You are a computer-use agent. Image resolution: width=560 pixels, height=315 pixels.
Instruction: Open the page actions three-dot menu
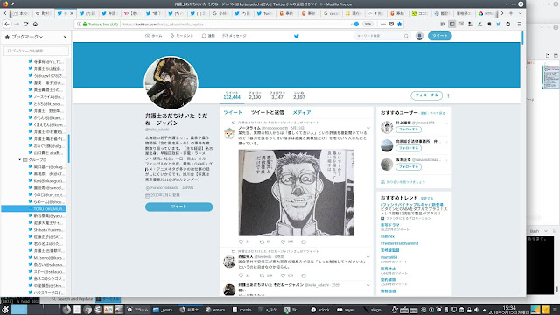[x=383, y=24]
